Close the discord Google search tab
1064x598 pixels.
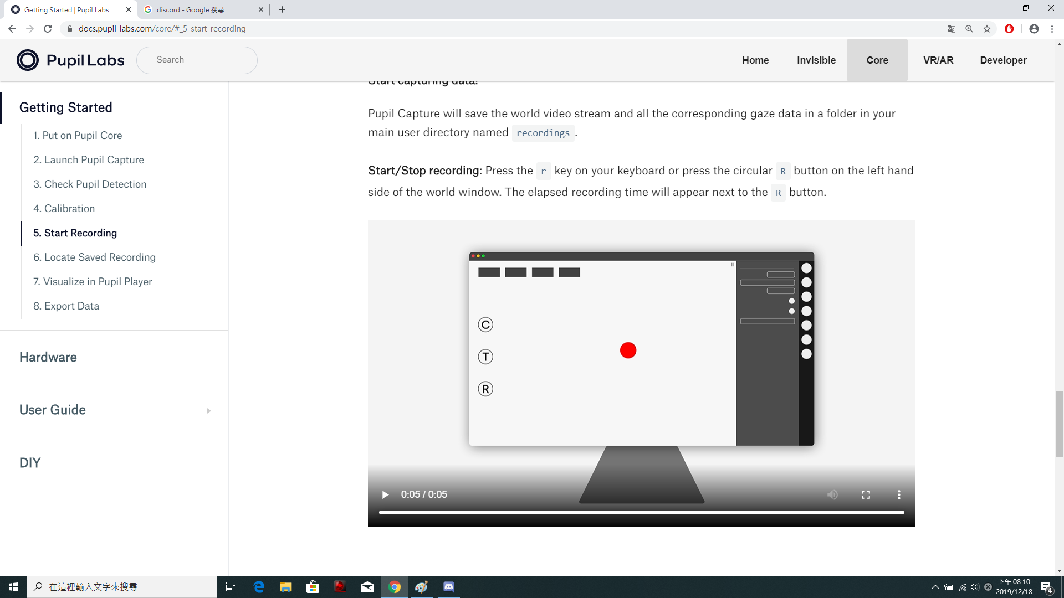[261, 9]
